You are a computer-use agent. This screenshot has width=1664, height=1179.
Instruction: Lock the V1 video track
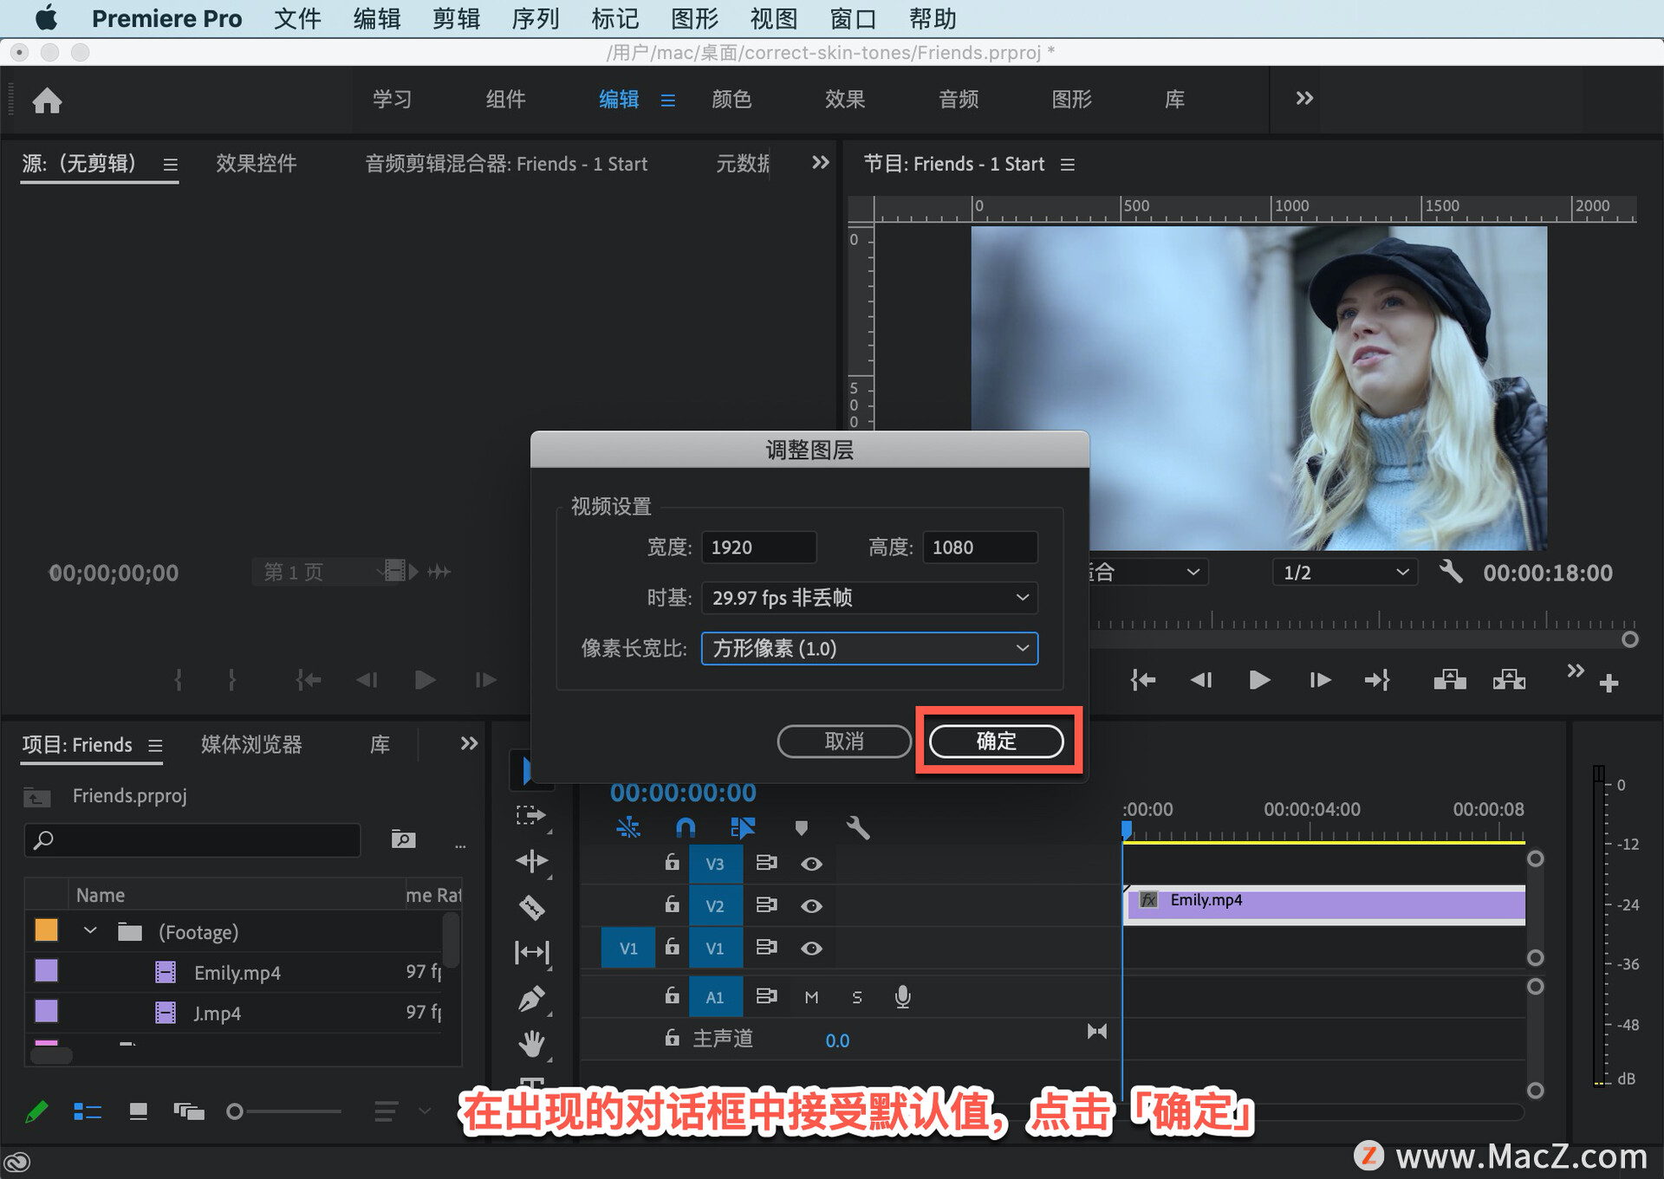(x=672, y=947)
